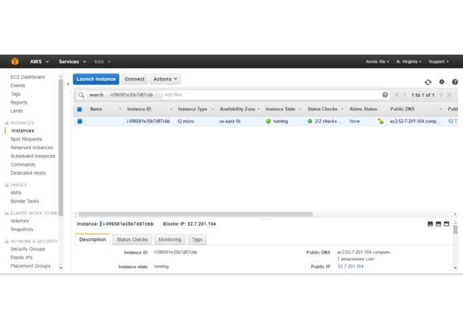Image resolution: width=463 pixels, height=329 pixels.
Task: Refresh the instances list
Action: point(428,82)
